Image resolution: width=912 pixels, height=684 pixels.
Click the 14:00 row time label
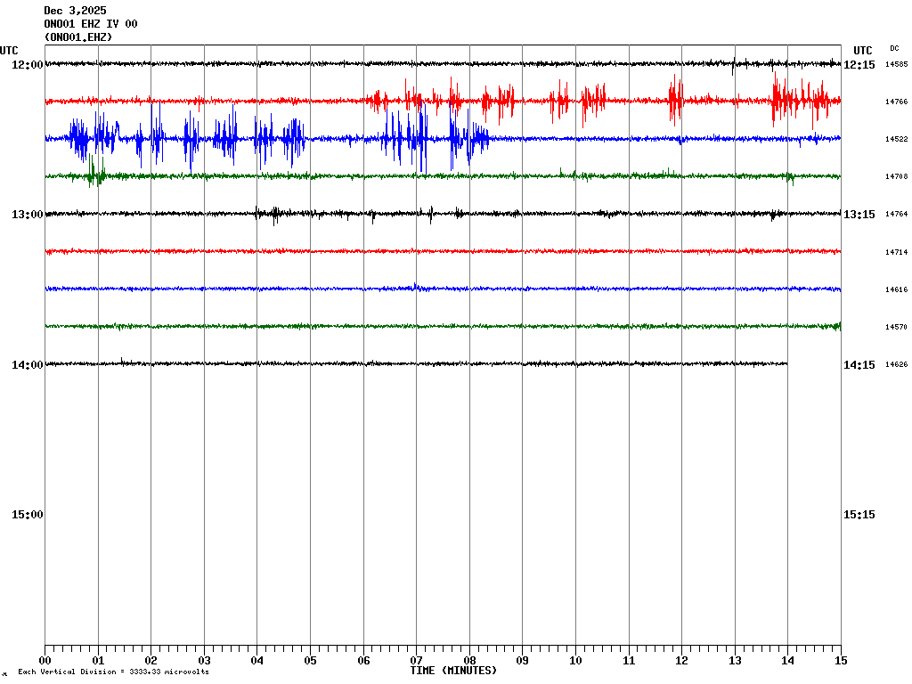coord(27,364)
